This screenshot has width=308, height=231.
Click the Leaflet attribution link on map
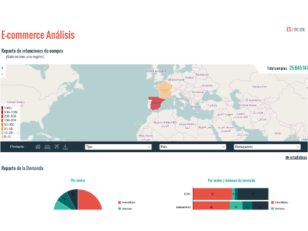coord(304,139)
